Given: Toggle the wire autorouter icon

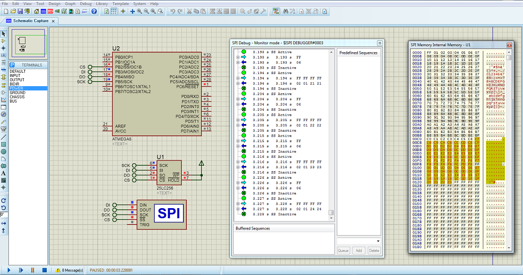Looking at the screenshot, I should [276, 11].
